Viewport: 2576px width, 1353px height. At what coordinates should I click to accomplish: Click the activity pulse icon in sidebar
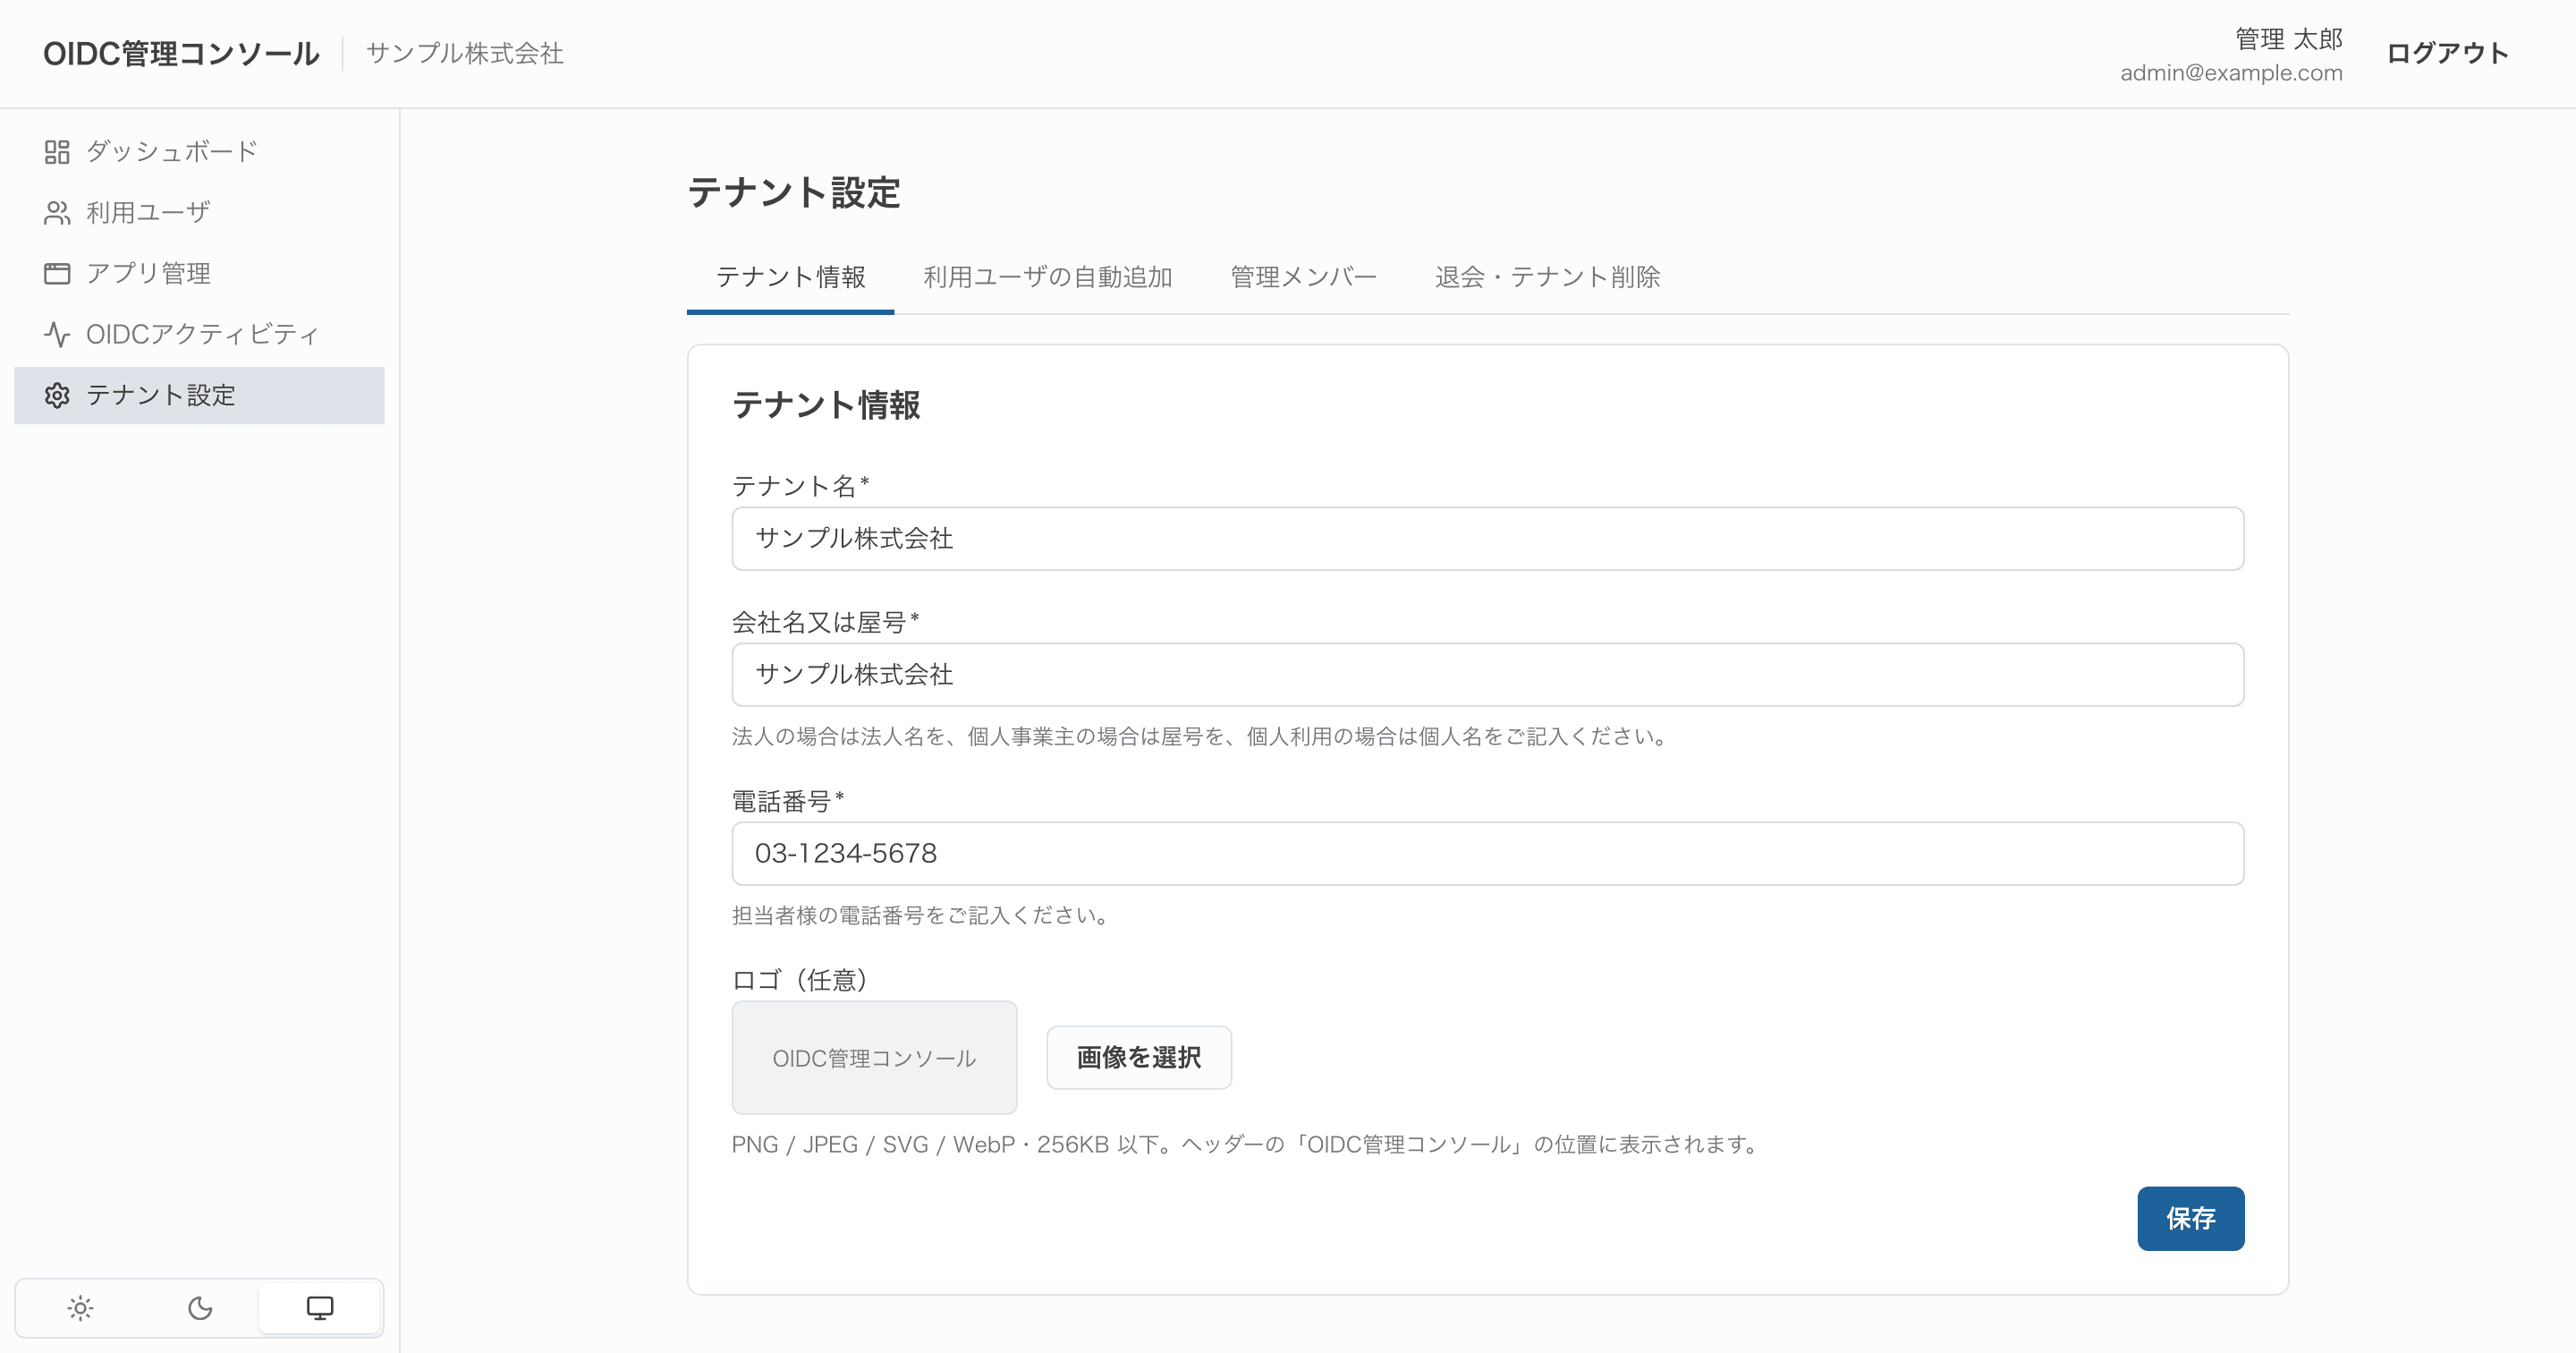(57, 335)
